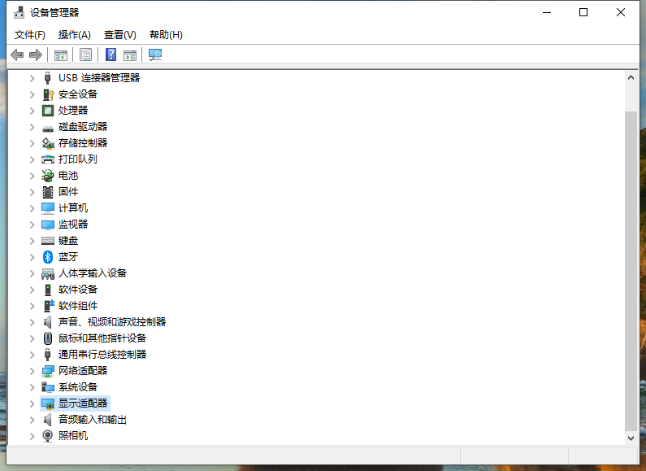Click the 安全设备 key icon
646x471 pixels.
point(48,94)
